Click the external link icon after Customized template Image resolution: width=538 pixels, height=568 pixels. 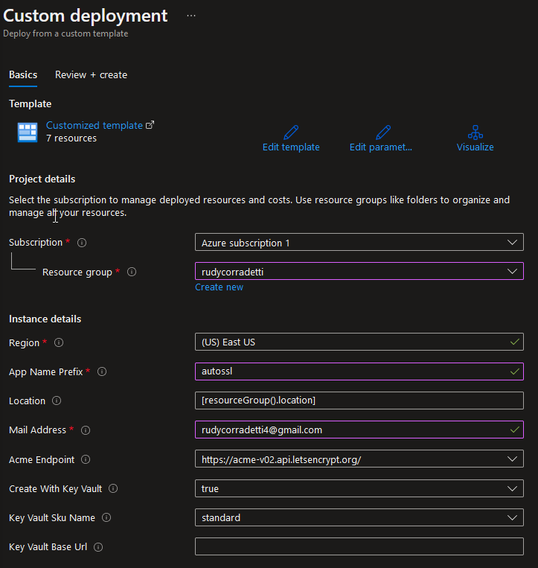(x=150, y=125)
